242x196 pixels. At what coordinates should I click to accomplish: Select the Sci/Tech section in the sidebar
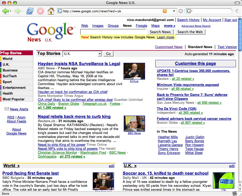[10, 76]
